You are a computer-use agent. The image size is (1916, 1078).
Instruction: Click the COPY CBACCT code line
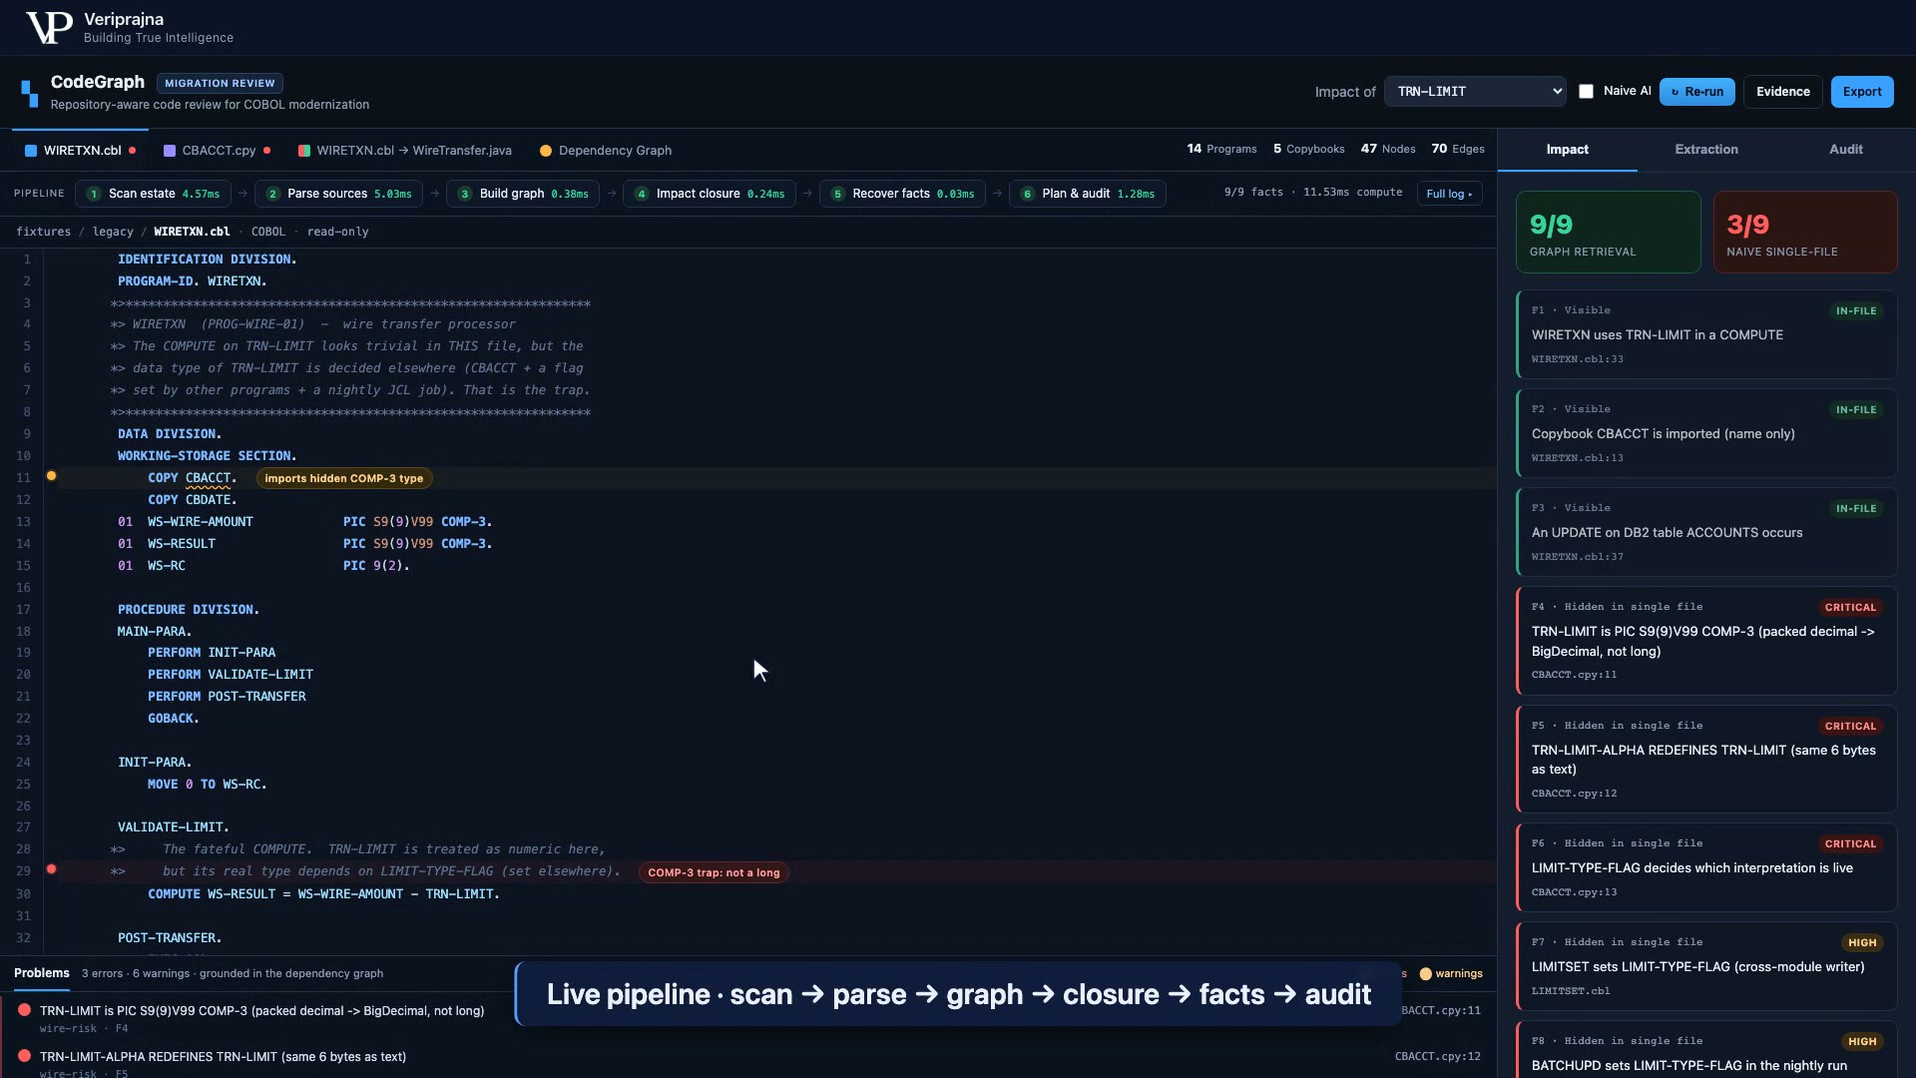tap(192, 478)
